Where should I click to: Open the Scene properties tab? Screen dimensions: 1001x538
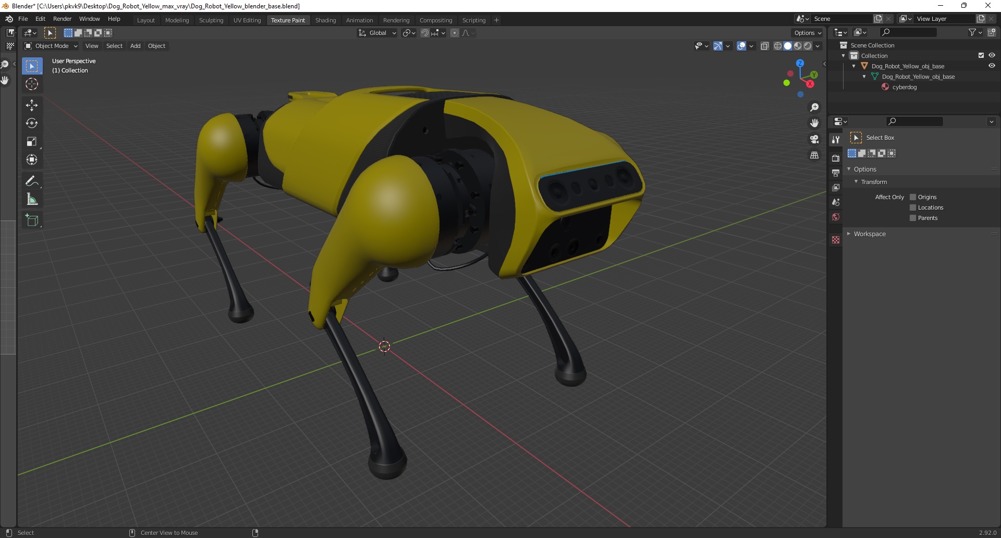(836, 202)
